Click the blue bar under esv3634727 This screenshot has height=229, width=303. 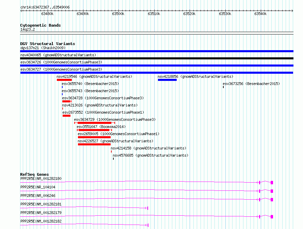click(x=157, y=73)
